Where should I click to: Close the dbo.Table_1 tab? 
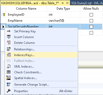click(x=67, y=3)
